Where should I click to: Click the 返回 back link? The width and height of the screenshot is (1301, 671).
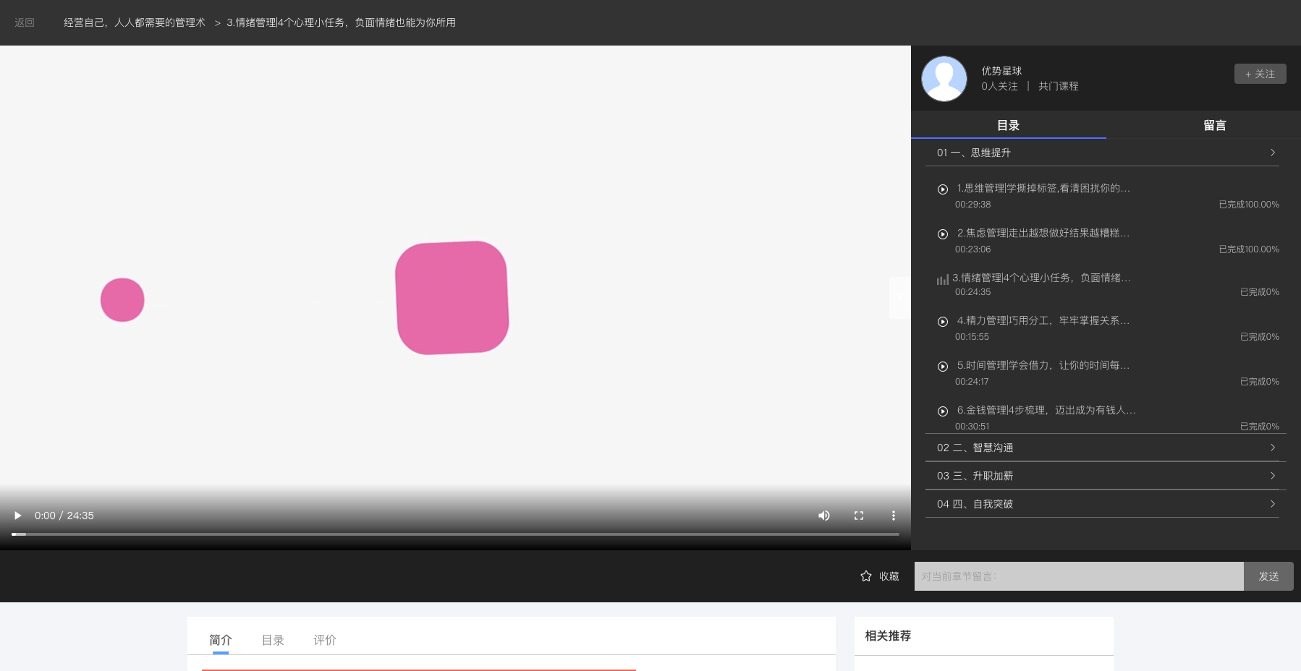tap(25, 22)
